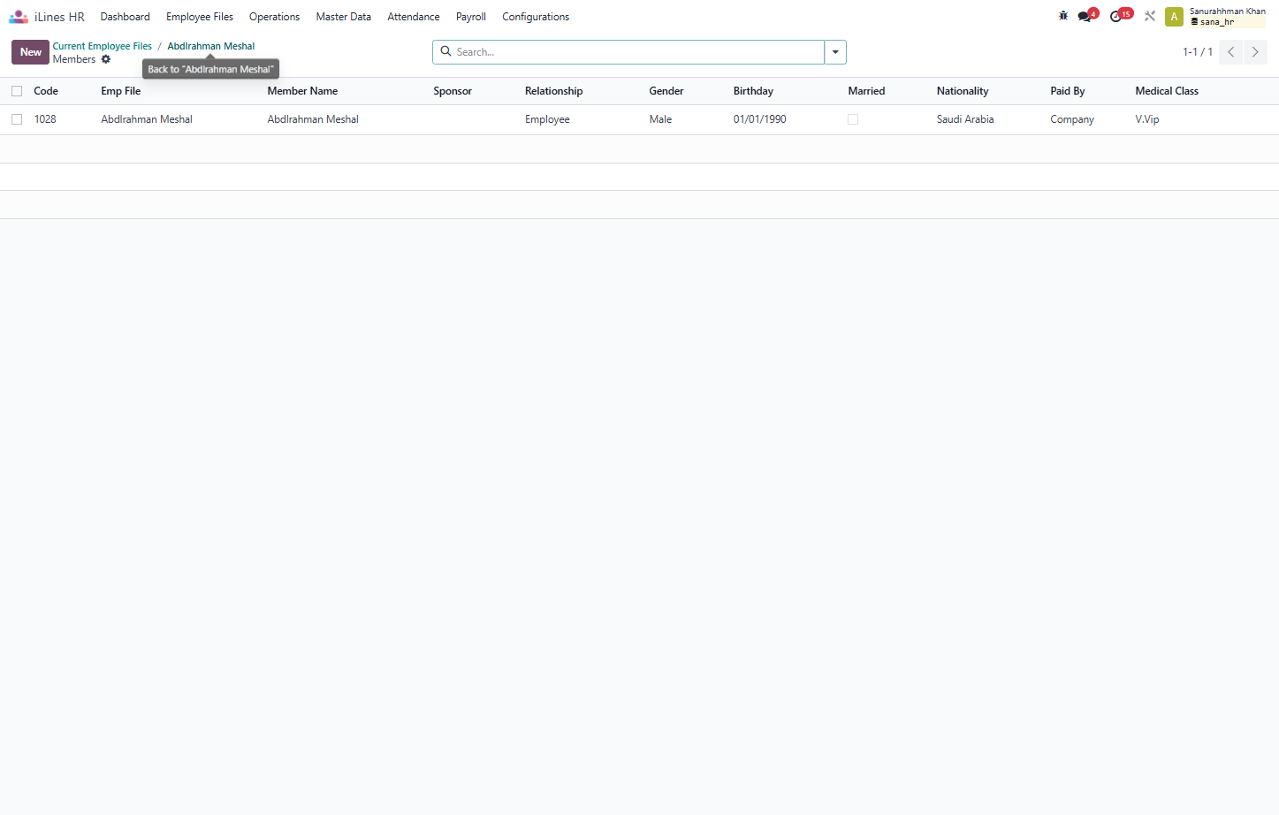Expand the search options dropdown arrow

[x=835, y=52]
